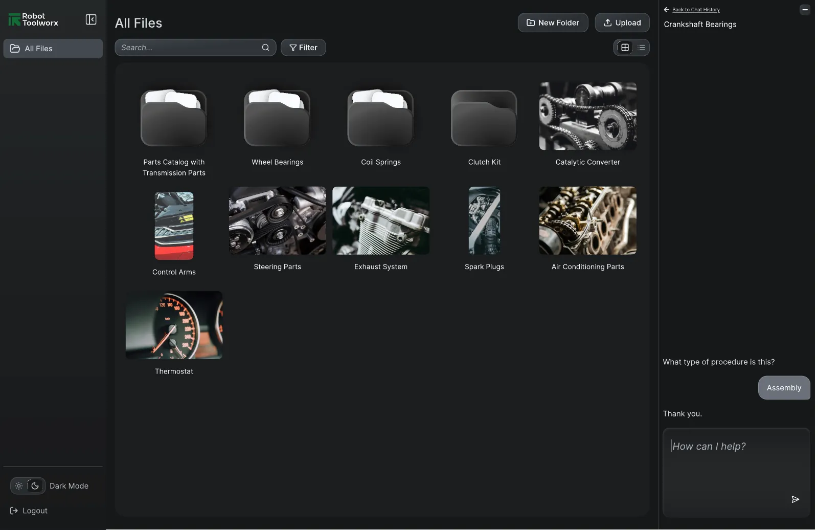Click the 'What type of procedure is this?' message
Screen dimensions: 818x530
pos(718,362)
